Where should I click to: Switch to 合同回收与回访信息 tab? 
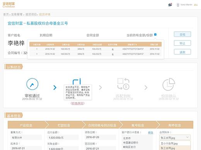click(x=102, y=125)
